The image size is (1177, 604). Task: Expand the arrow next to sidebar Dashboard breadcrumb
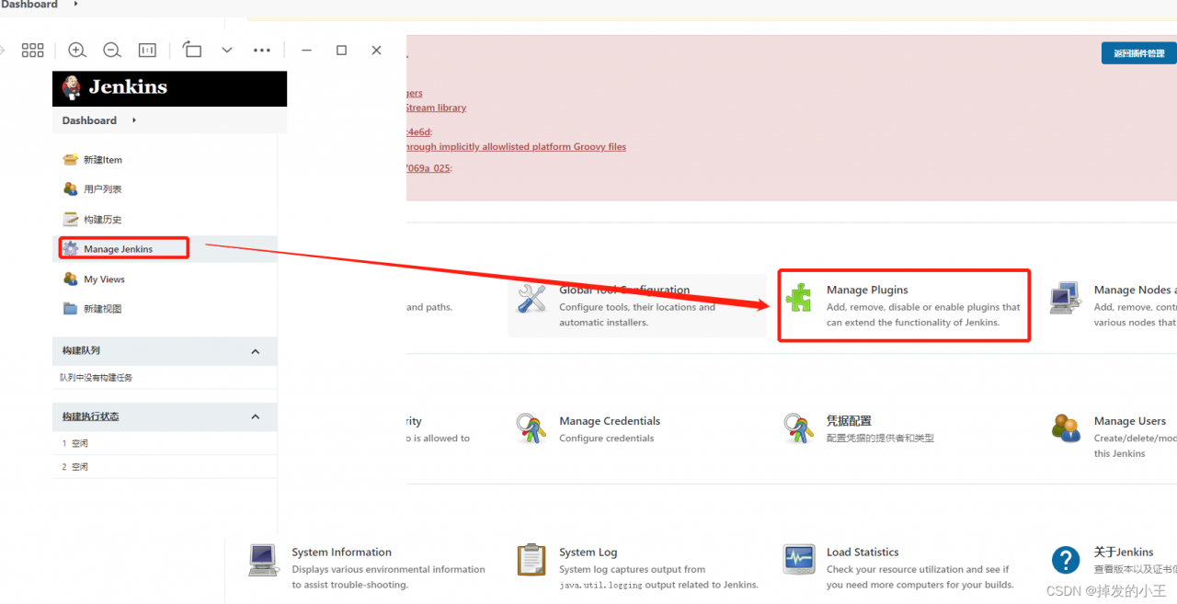pyautogui.click(x=134, y=120)
